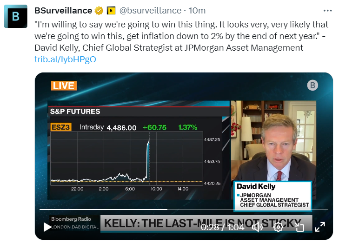
Task: Click the orange LIVE badge on video
Action: click(63, 86)
